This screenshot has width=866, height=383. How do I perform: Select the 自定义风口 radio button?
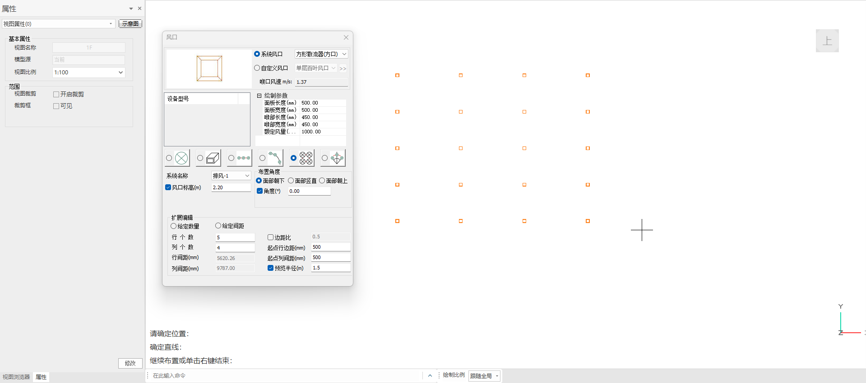pyautogui.click(x=257, y=68)
